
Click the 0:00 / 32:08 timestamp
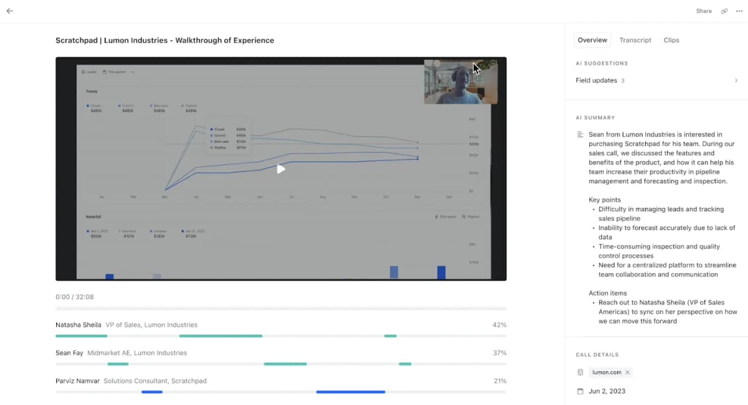[75, 297]
